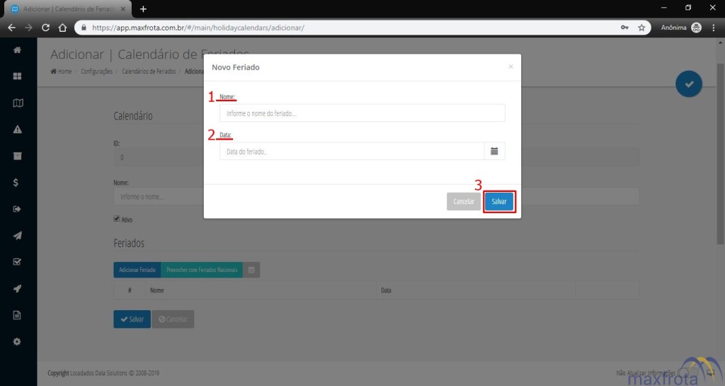Image resolution: width=725 pixels, height=386 pixels.
Task: Bookmark this page with the star icon
Action: [x=641, y=28]
